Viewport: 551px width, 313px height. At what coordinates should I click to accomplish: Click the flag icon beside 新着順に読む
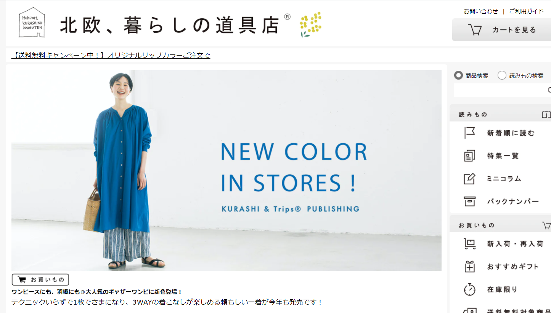coord(469,133)
